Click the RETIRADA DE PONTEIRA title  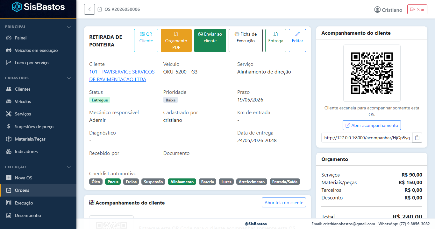coord(105,41)
